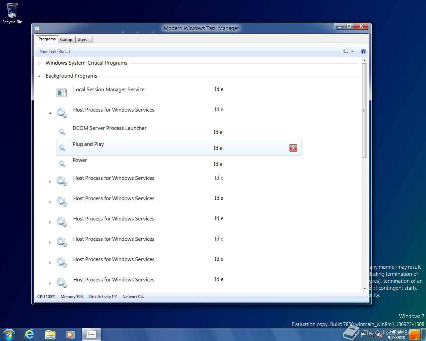Select the Power service gear icon

[62, 164]
